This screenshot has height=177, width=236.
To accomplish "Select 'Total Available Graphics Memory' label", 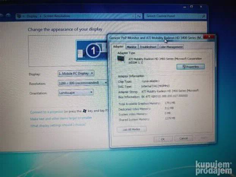I will tap(139, 104).
